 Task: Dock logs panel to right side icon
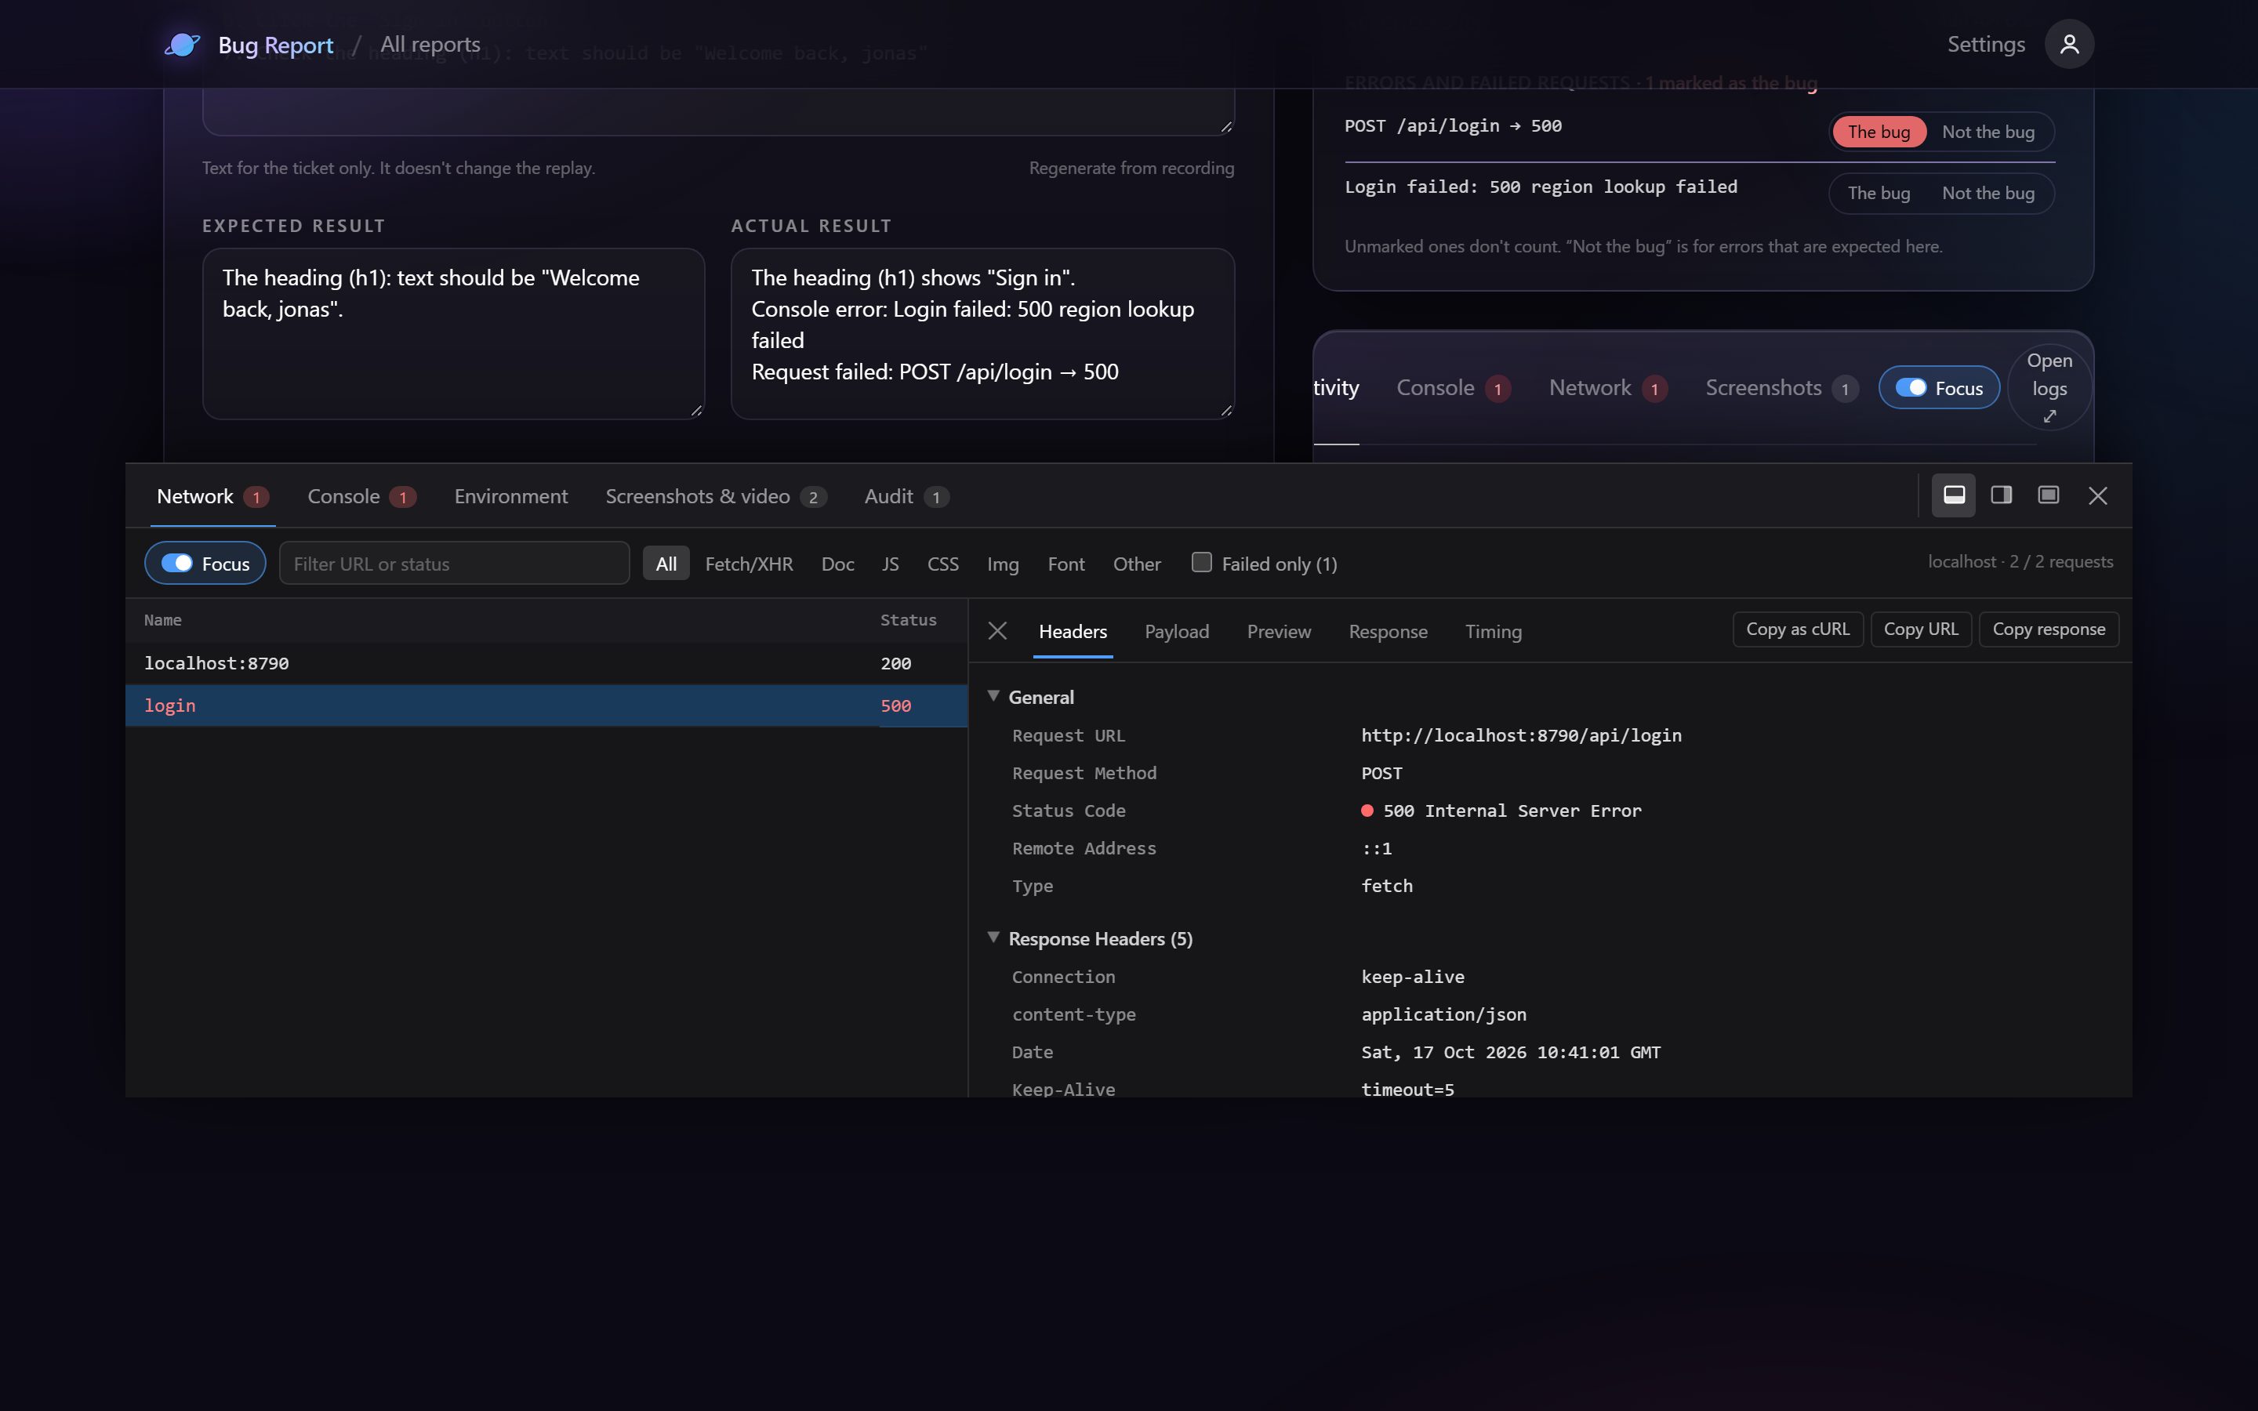(x=2001, y=495)
